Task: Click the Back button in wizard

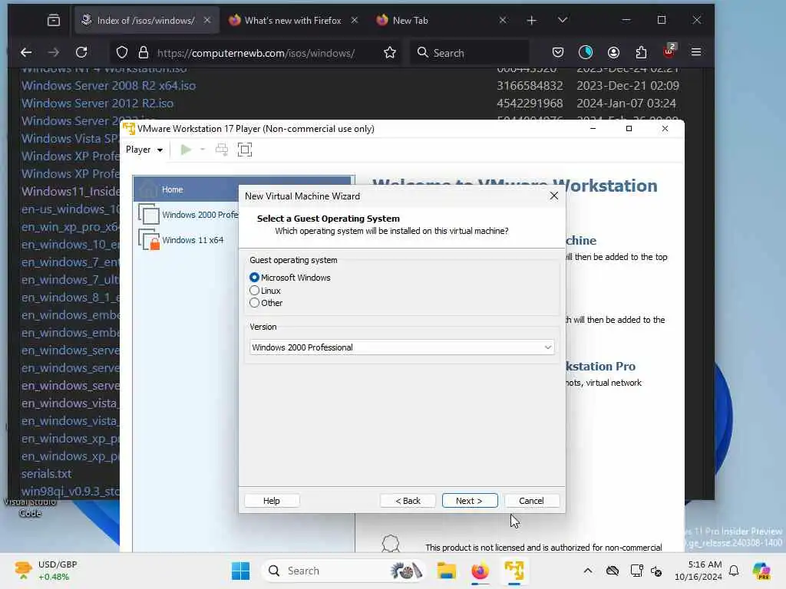Action: tap(408, 501)
